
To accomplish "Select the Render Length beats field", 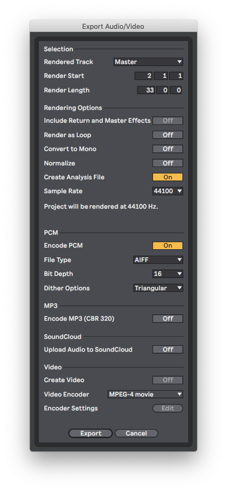I will point(163,91).
